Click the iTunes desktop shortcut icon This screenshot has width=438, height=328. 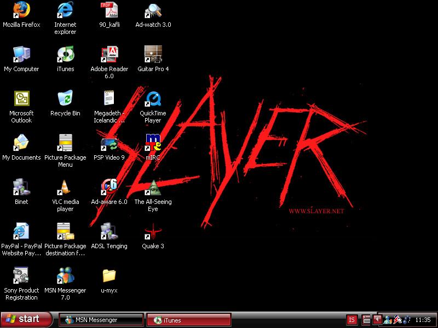click(x=65, y=54)
